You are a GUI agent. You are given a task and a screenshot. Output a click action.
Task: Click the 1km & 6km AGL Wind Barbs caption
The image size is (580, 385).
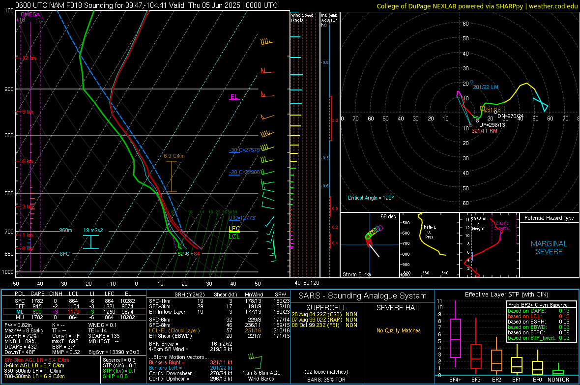[261, 376]
